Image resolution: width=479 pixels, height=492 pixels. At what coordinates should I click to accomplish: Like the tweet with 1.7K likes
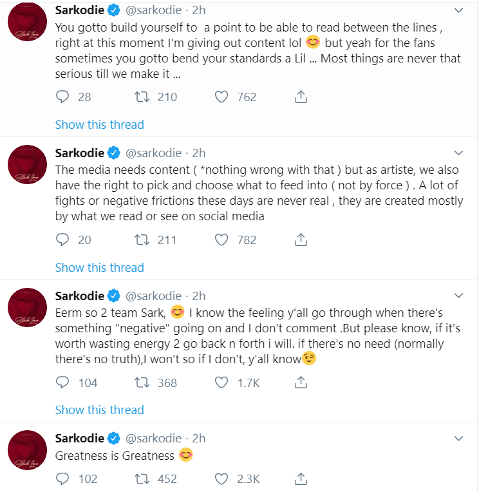[221, 383]
